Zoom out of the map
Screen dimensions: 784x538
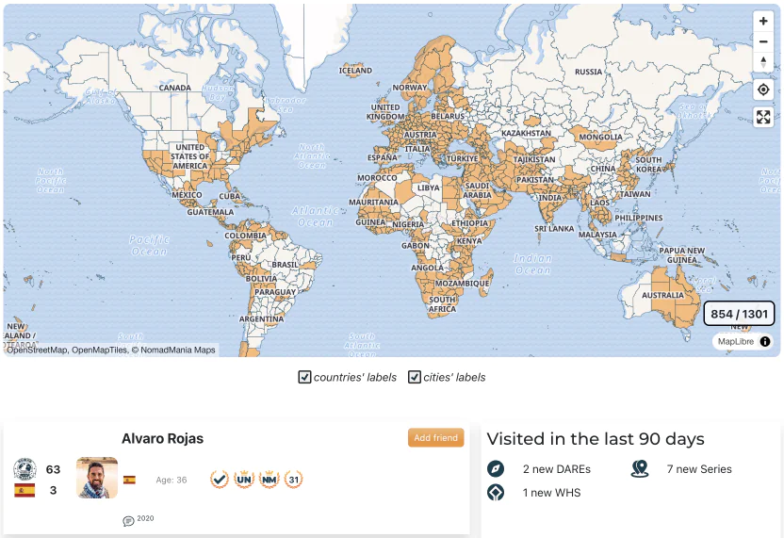pos(763,41)
